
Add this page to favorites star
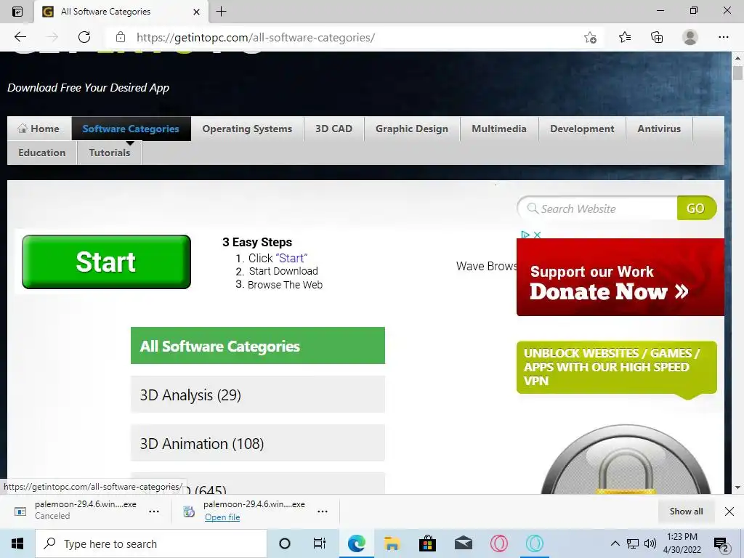pos(590,38)
